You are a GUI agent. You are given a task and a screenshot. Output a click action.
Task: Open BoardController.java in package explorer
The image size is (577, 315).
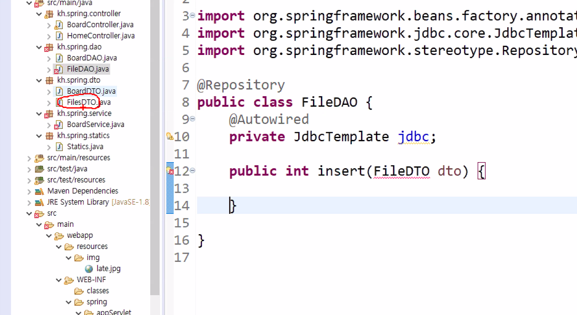(x=100, y=24)
